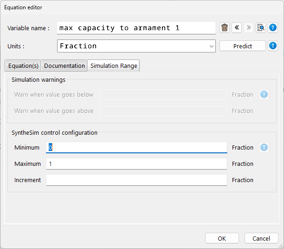Click into the Maximum value field

click(x=136, y=164)
